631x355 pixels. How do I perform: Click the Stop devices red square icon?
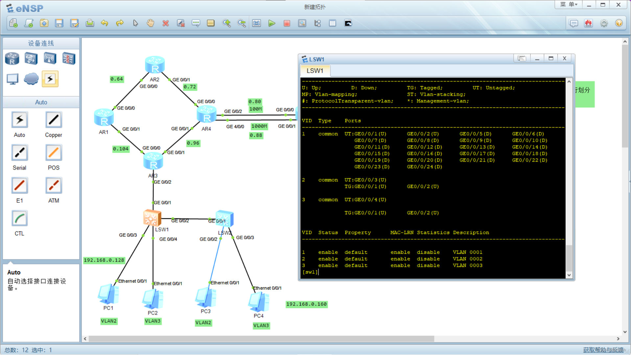[x=287, y=23]
